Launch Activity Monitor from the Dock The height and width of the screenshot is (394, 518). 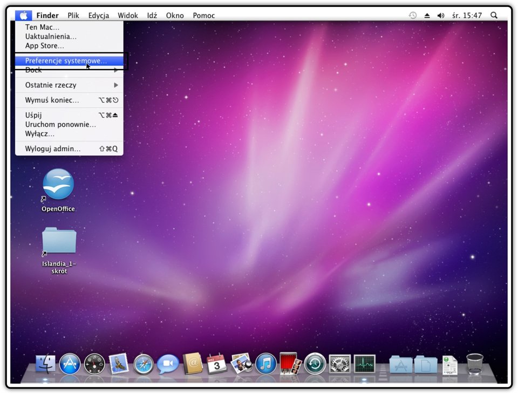click(x=364, y=364)
